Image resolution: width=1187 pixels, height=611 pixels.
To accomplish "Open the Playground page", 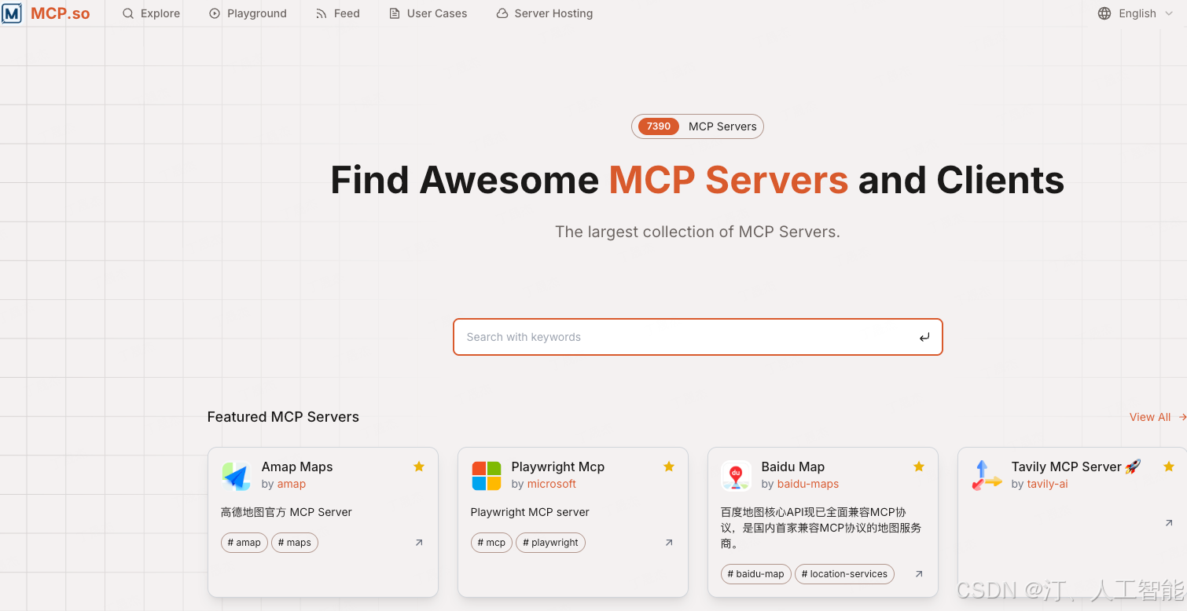I will (x=248, y=13).
